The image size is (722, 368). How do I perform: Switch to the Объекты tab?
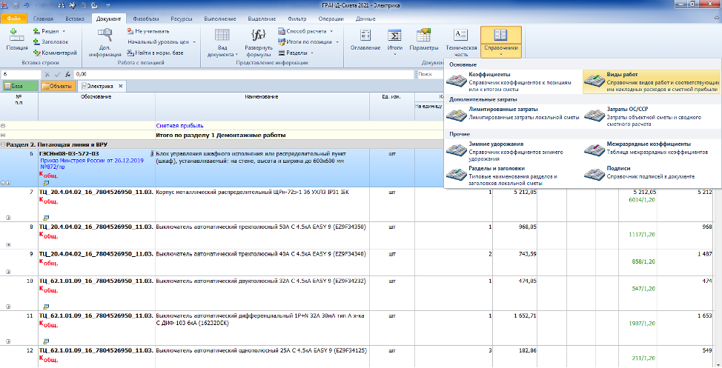(57, 86)
